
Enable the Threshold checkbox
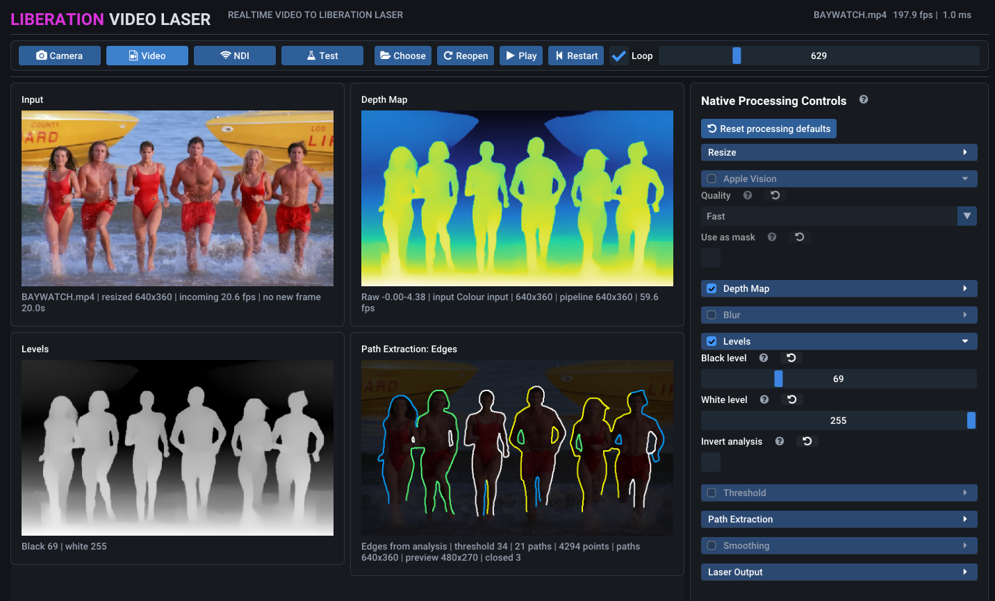click(712, 493)
